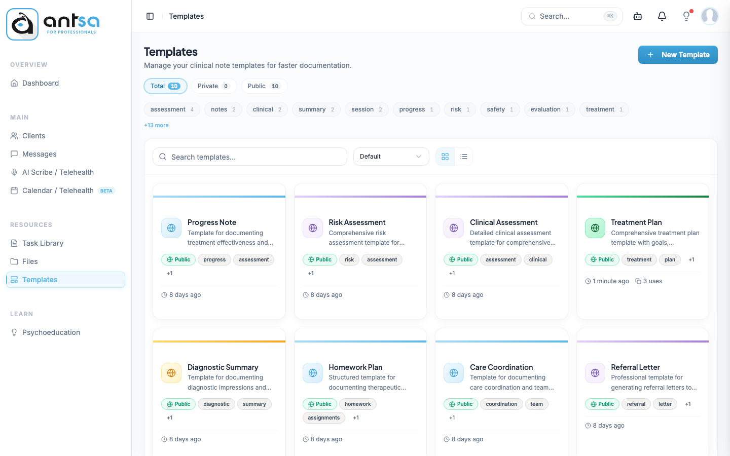Image resolution: width=730 pixels, height=456 pixels.
Task: Open the Default sort dropdown
Action: 391,157
